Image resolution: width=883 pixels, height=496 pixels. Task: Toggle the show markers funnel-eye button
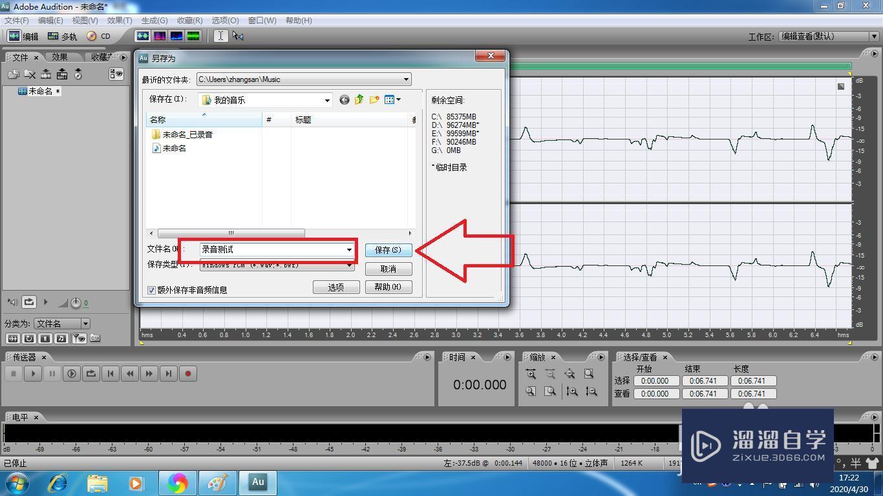(x=79, y=338)
